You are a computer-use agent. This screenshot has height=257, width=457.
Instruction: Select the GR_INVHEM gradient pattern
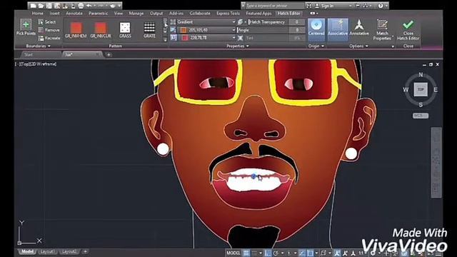coord(76,30)
